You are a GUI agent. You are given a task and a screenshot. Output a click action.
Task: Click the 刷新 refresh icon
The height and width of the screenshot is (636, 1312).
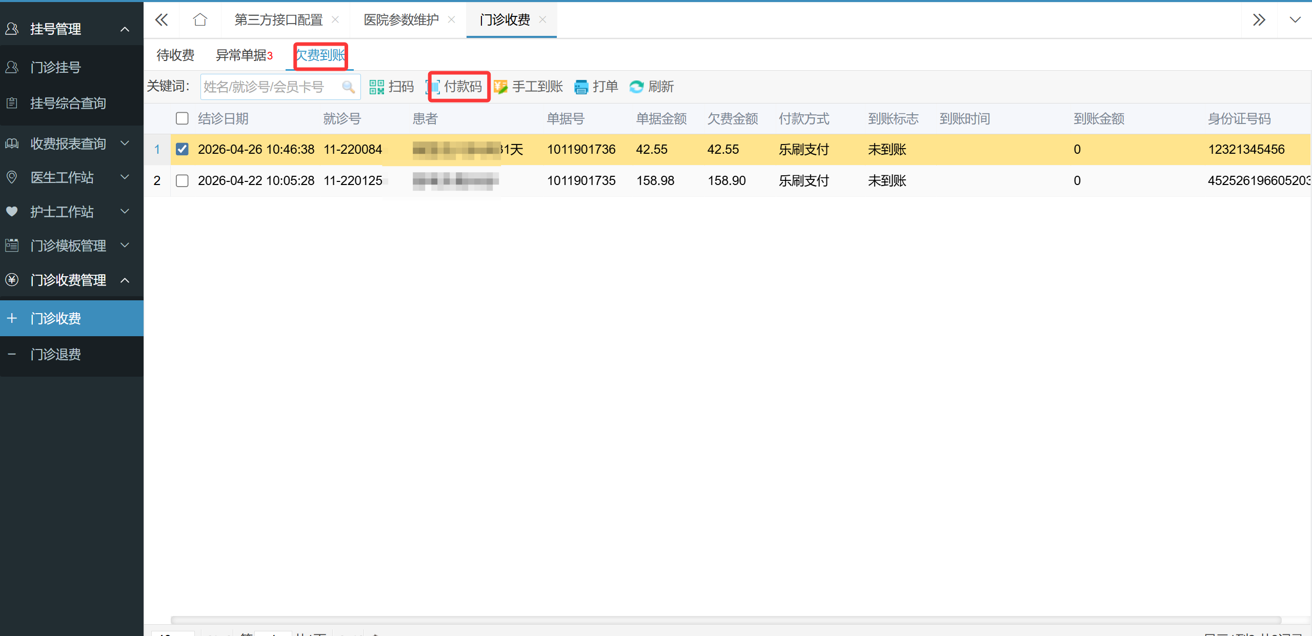pyautogui.click(x=636, y=87)
